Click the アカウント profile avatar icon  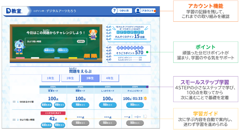138,11
